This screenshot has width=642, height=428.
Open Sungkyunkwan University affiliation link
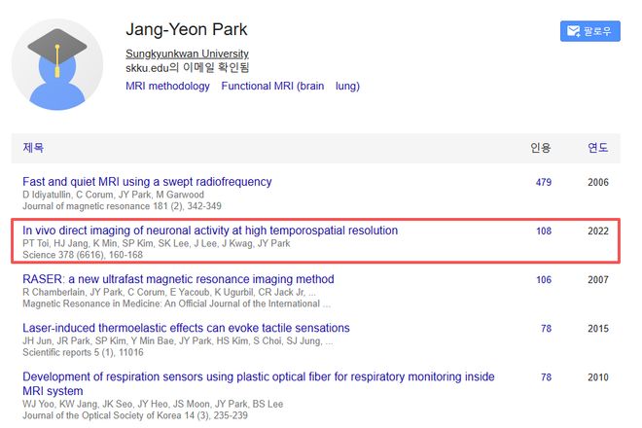coord(187,53)
